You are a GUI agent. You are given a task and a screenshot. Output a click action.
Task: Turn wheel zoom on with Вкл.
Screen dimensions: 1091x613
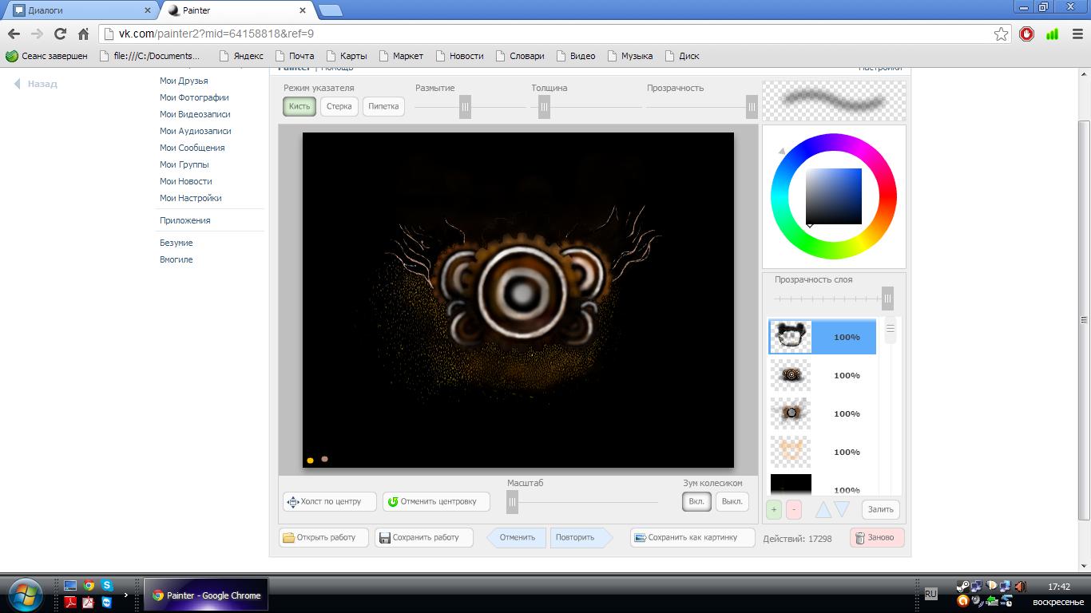click(x=696, y=501)
